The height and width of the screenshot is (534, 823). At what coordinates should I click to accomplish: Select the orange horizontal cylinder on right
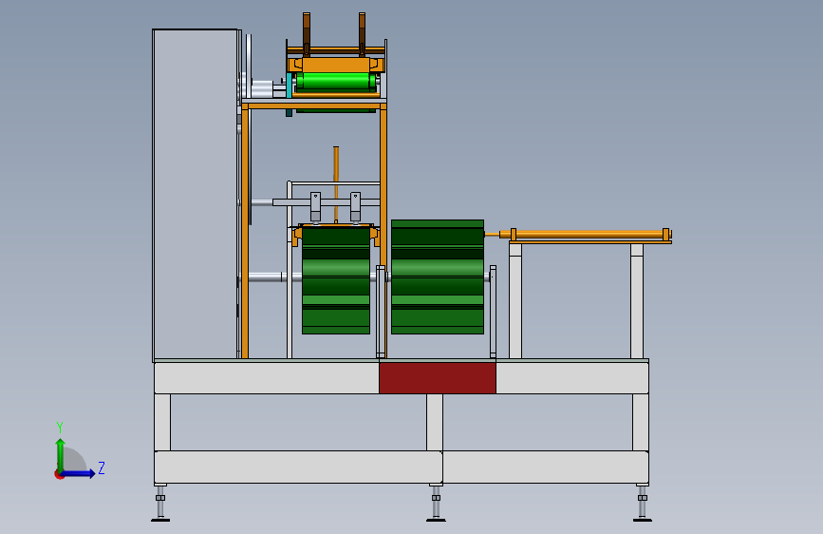pos(586,235)
